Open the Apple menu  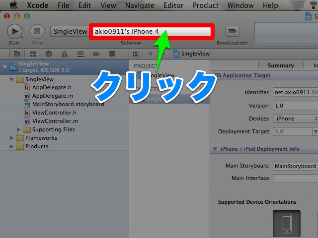pos(14,5)
